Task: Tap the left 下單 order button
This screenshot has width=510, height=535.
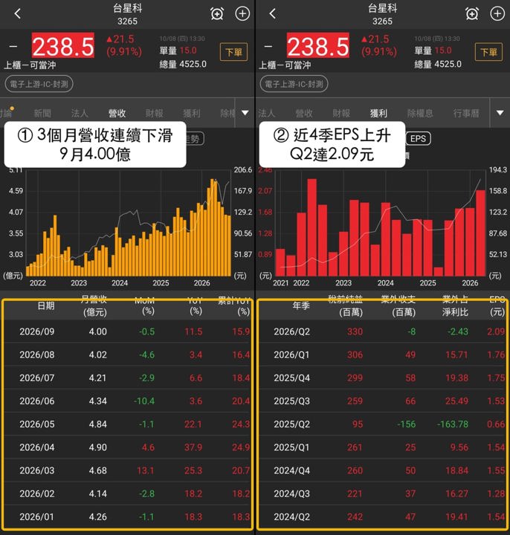Action: (233, 52)
